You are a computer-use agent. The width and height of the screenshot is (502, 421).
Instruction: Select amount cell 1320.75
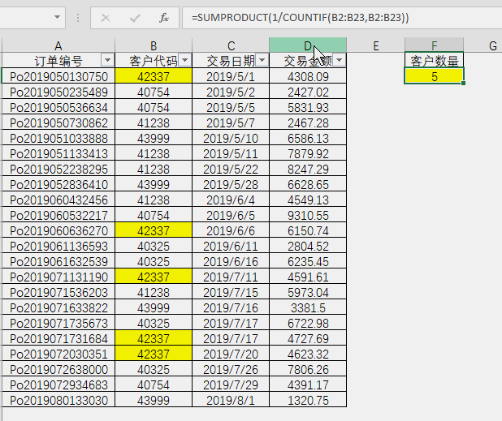pos(308,400)
